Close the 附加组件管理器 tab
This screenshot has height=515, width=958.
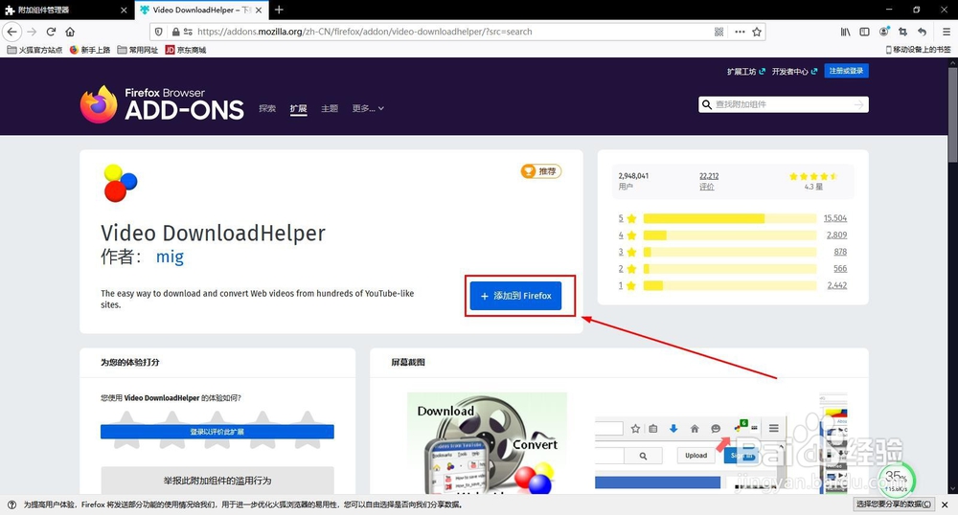[x=124, y=10]
